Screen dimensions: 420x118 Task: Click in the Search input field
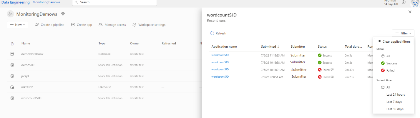click(x=114, y=2)
